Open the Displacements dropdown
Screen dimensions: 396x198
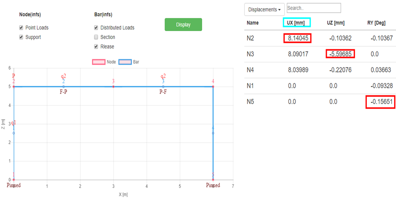pos(264,10)
